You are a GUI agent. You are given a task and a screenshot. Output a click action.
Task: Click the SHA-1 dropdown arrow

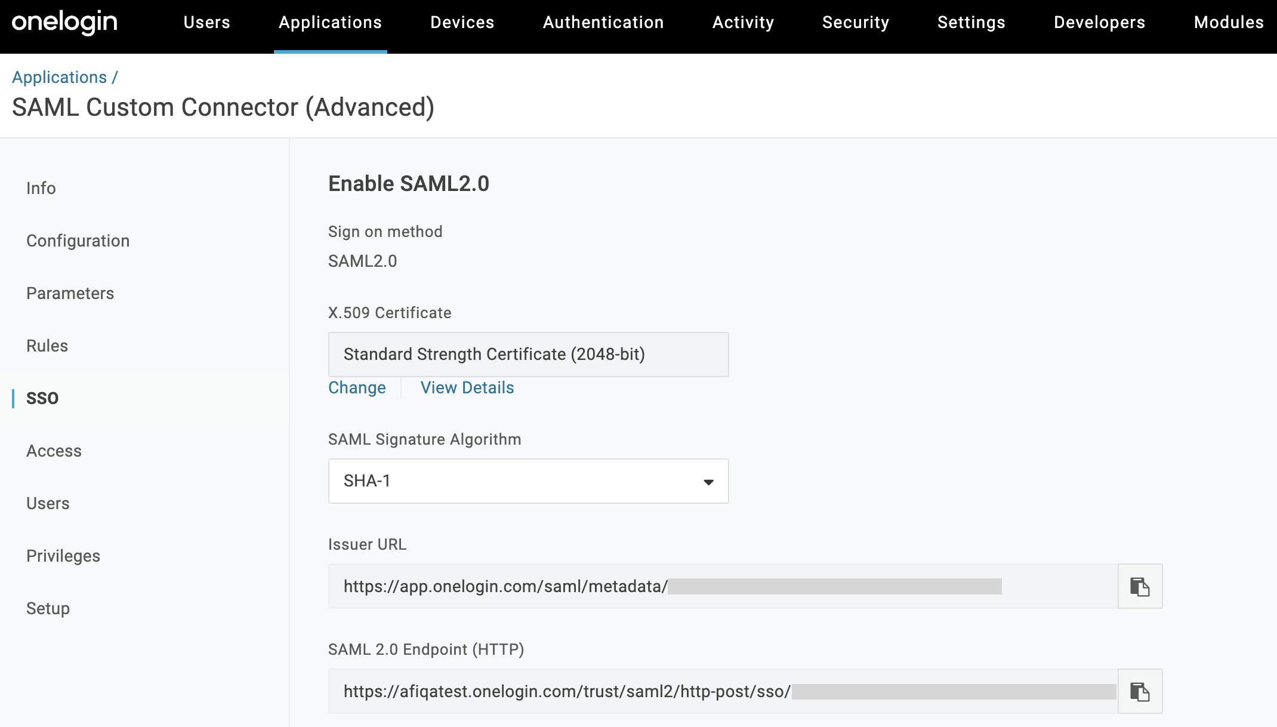pos(708,482)
